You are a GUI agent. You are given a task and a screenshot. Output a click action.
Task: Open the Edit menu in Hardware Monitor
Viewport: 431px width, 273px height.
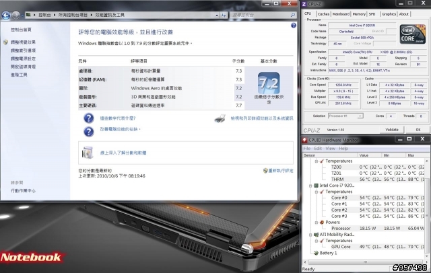coord(318,149)
